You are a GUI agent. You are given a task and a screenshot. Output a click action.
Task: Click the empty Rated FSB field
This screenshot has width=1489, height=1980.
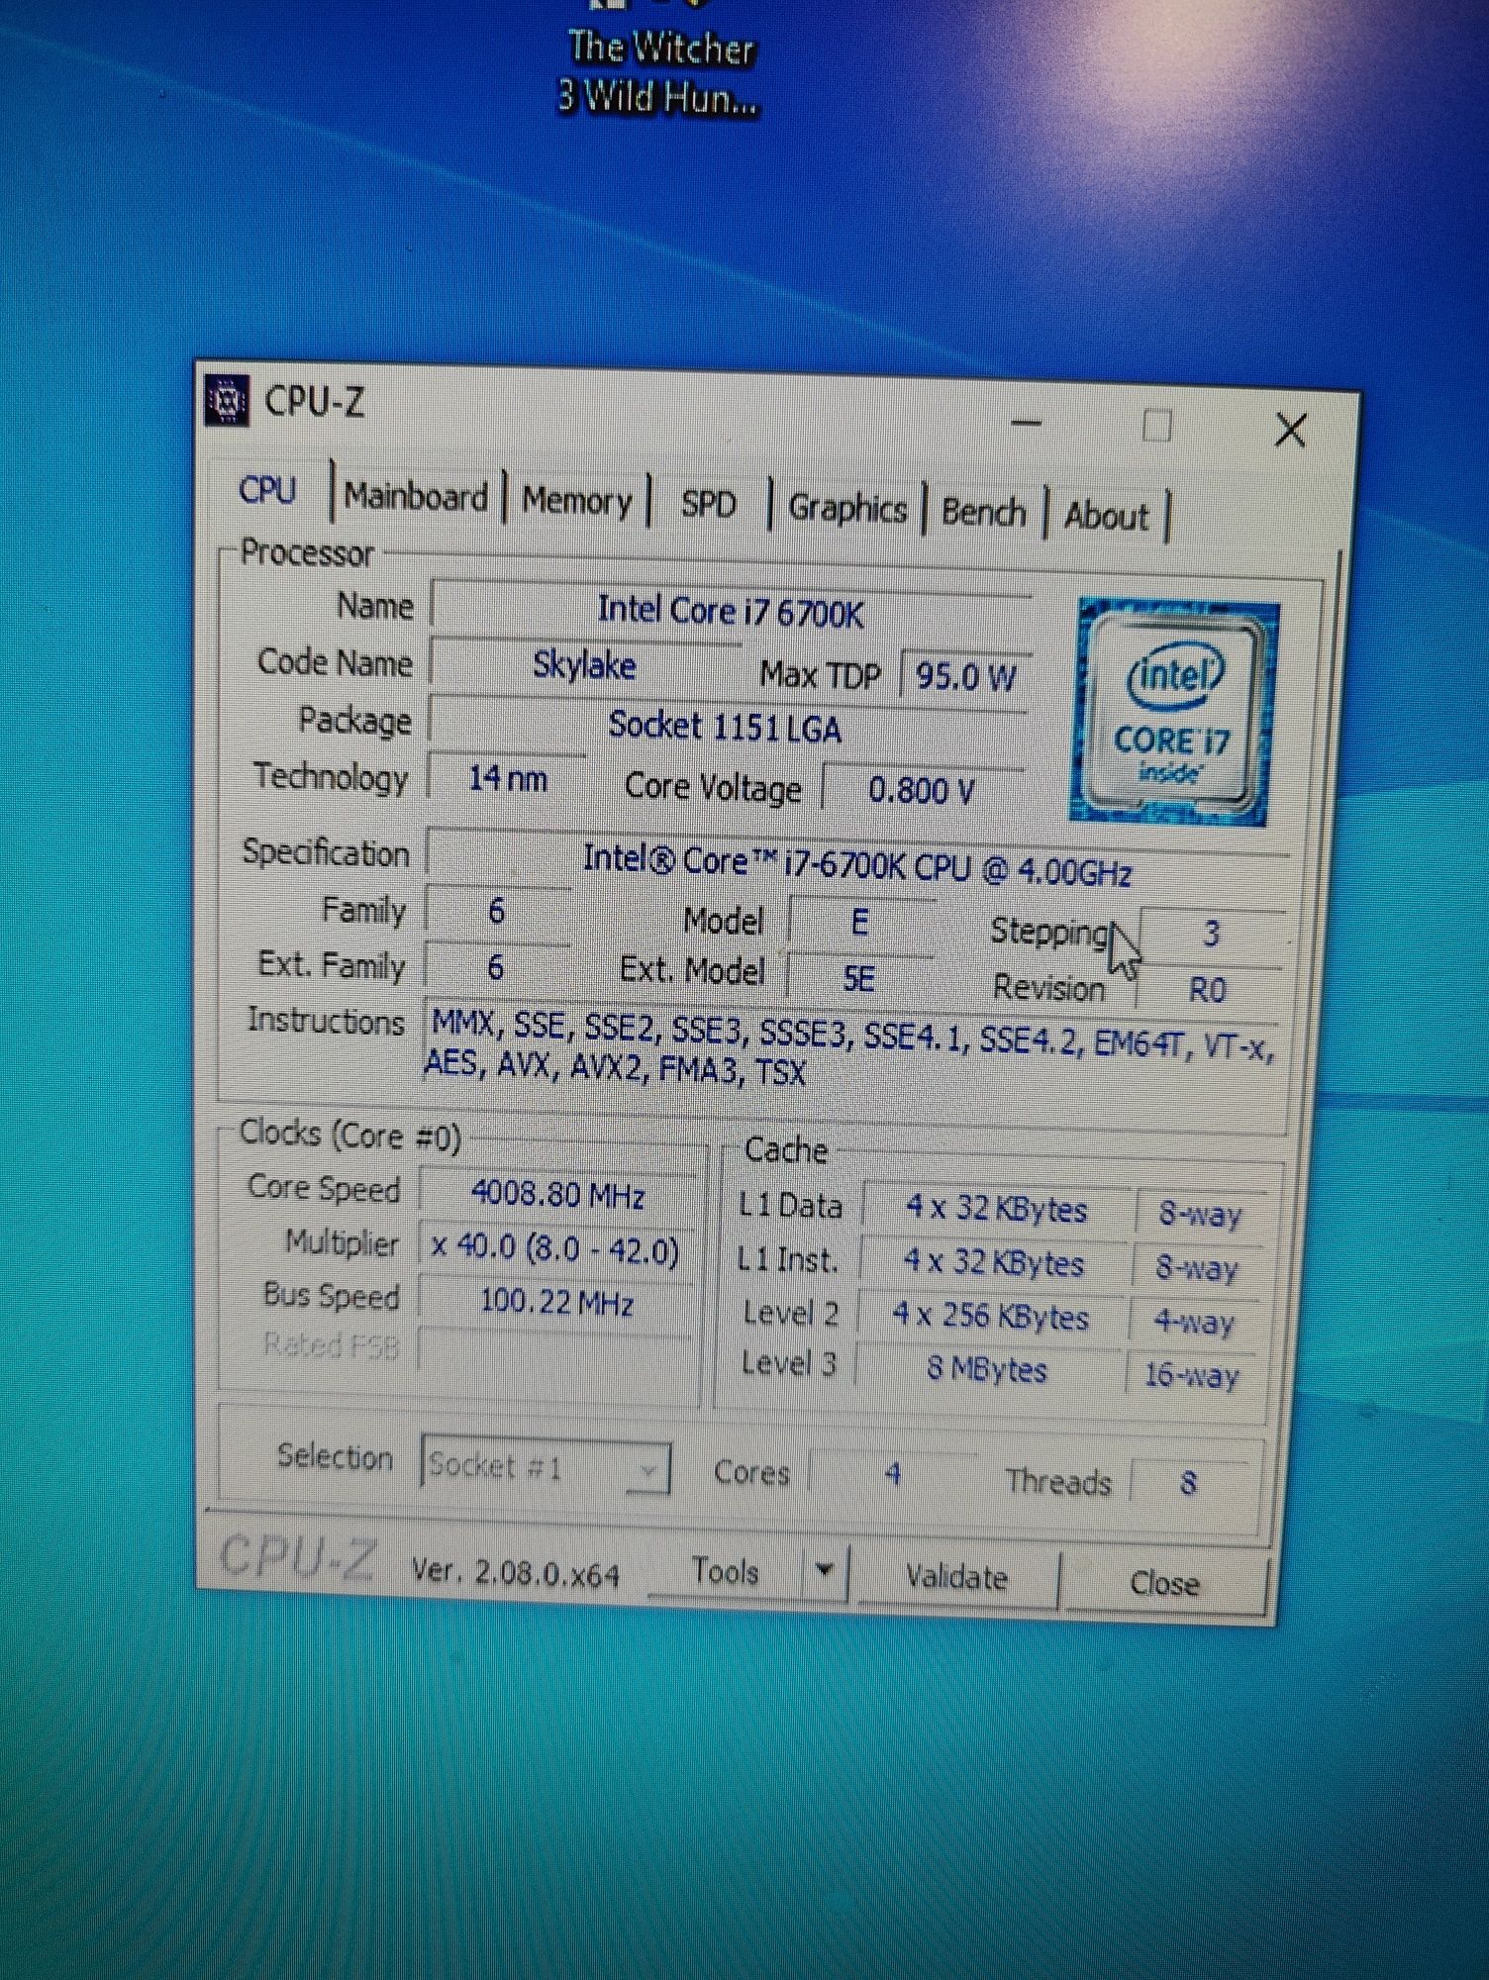(554, 1352)
